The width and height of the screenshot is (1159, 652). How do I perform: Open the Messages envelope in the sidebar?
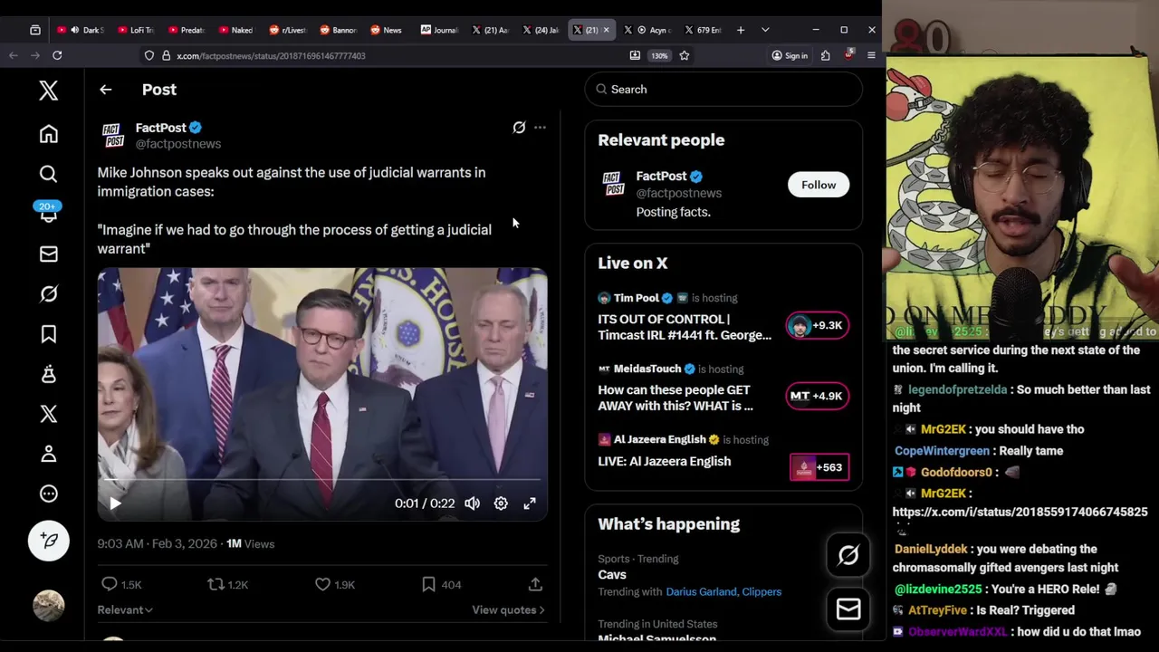[x=49, y=254]
